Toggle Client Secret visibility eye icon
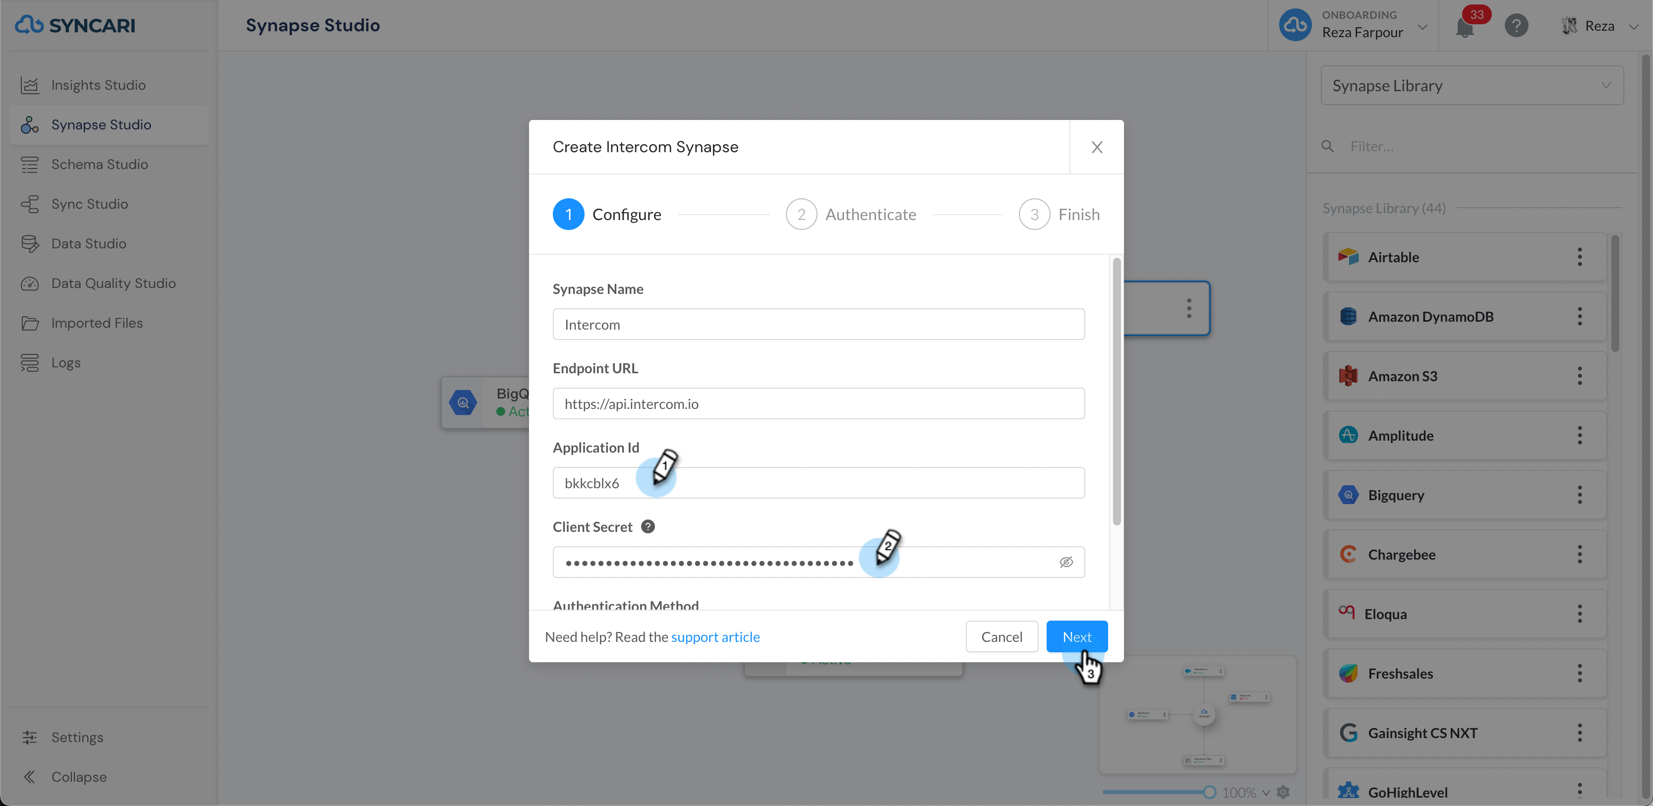 (x=1066, y=562)
